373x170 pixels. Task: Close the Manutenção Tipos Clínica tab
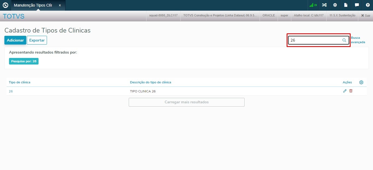pos(60,5)
